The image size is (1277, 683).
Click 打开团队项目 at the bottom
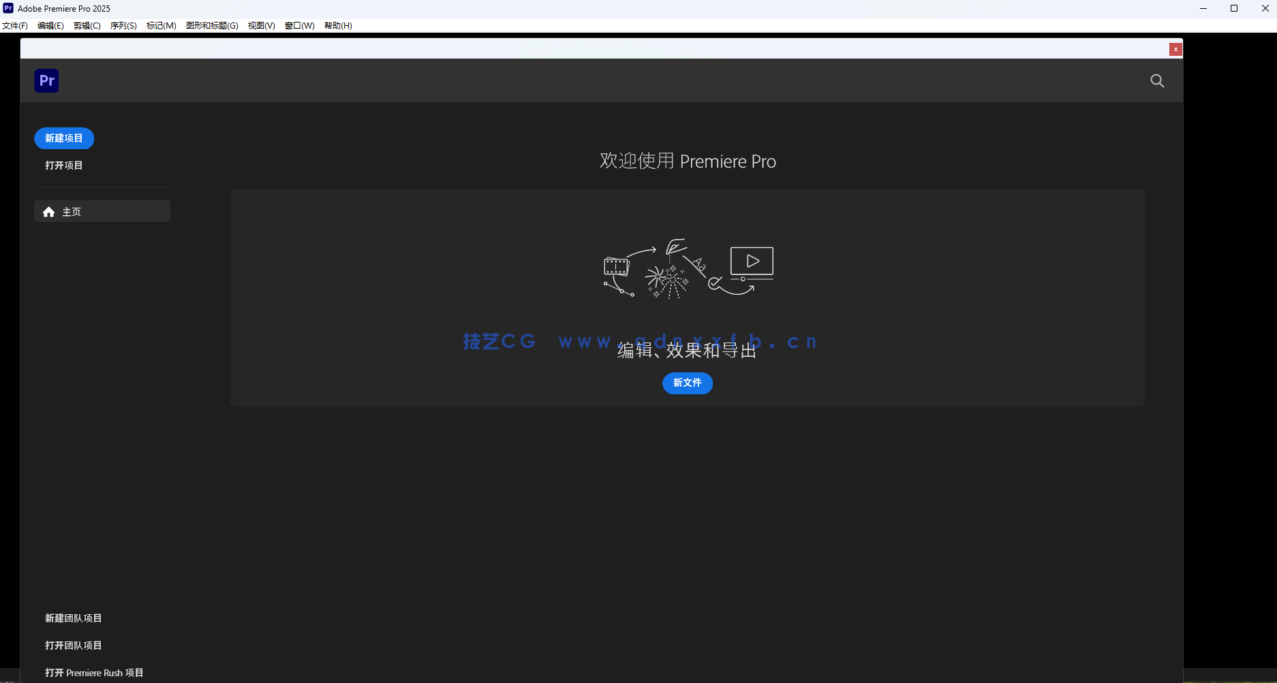point(73,646)
